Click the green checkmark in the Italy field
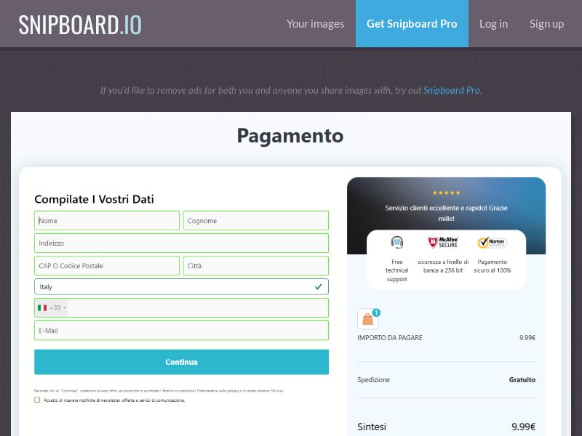The height and width of the screenshot is (436, 582). (318, 286)
